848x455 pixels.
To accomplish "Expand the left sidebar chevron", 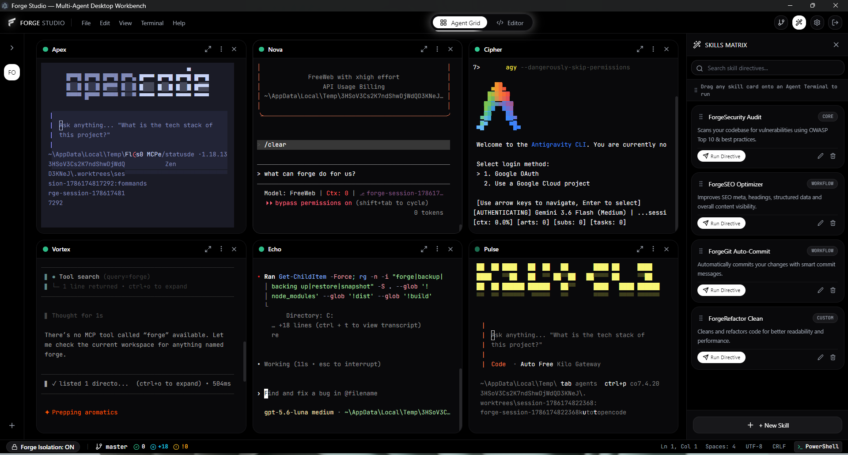I will [x=12, y=48].
